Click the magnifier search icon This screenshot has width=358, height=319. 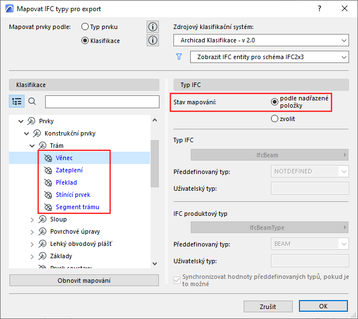(32, 101)
